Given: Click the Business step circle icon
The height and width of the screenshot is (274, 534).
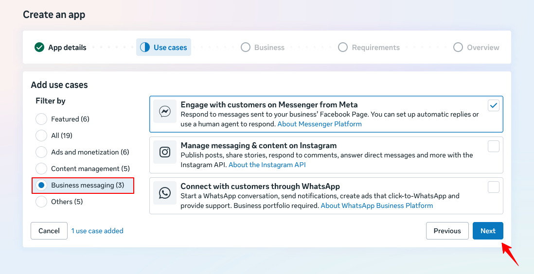Looking at the screenshot, I should click(246, 47).
